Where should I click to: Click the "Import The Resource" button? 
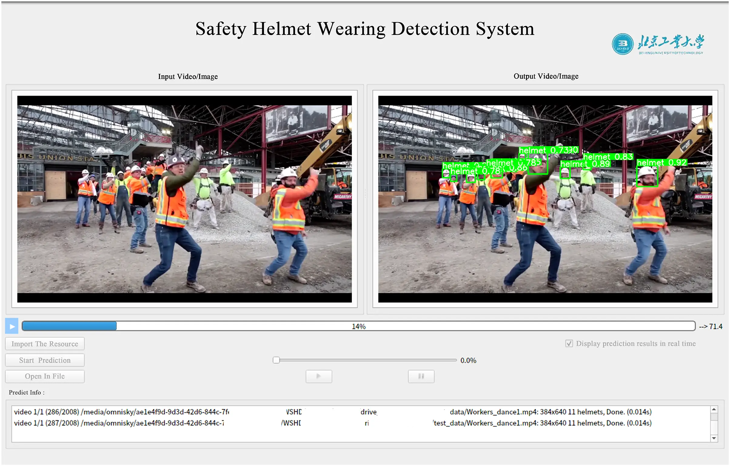click(x=45, y=344)
